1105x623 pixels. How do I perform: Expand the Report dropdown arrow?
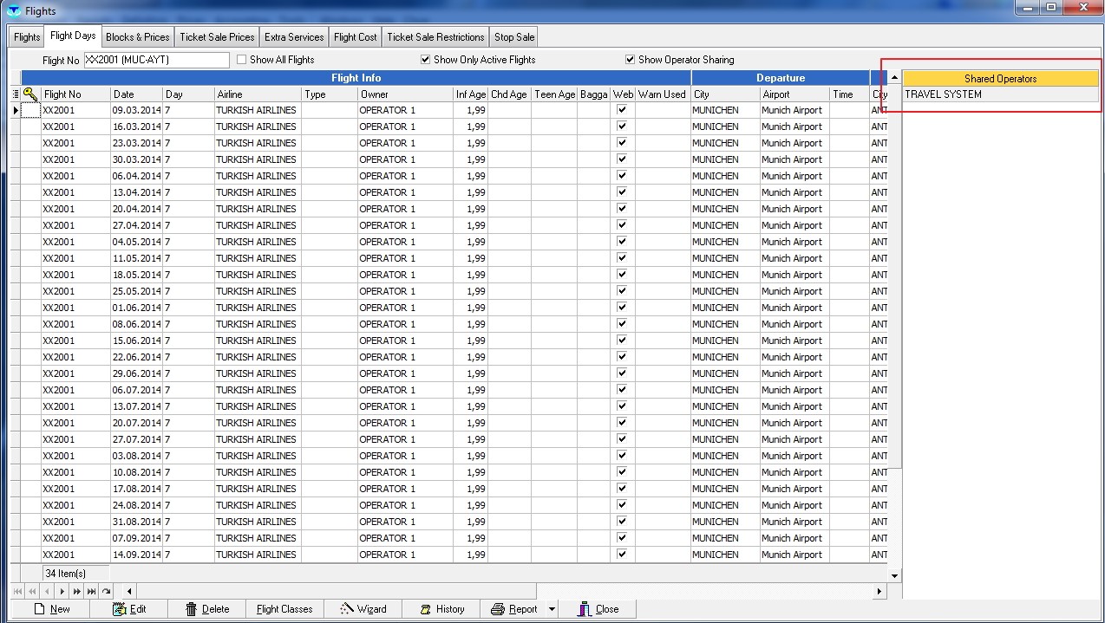coord(552,609)
